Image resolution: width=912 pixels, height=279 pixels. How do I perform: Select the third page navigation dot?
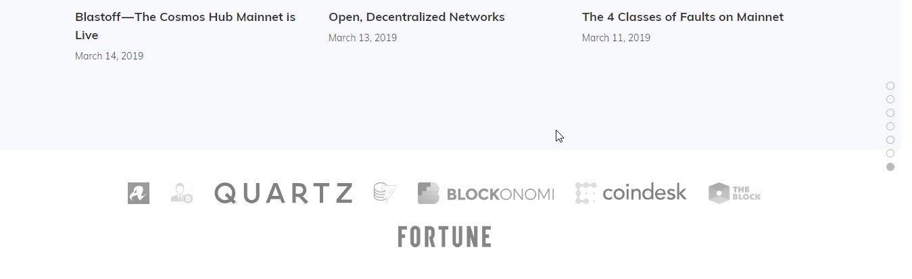890,113
